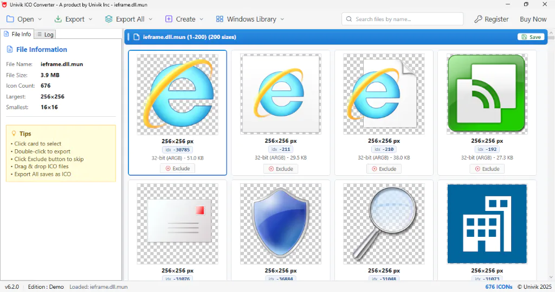Click the 676 ICONs status link
Viewport: 555px width, 292px height.
[499, 287]
